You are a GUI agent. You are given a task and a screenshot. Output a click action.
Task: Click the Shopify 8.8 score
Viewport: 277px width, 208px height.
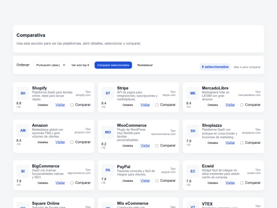pos(19,103)
